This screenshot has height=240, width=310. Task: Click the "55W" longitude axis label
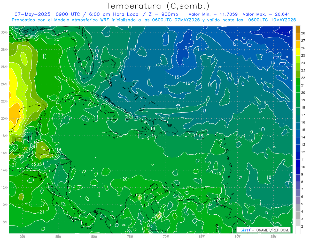274,237
